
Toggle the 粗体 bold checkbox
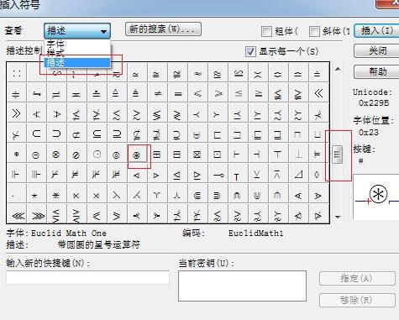tap(266, 31)
